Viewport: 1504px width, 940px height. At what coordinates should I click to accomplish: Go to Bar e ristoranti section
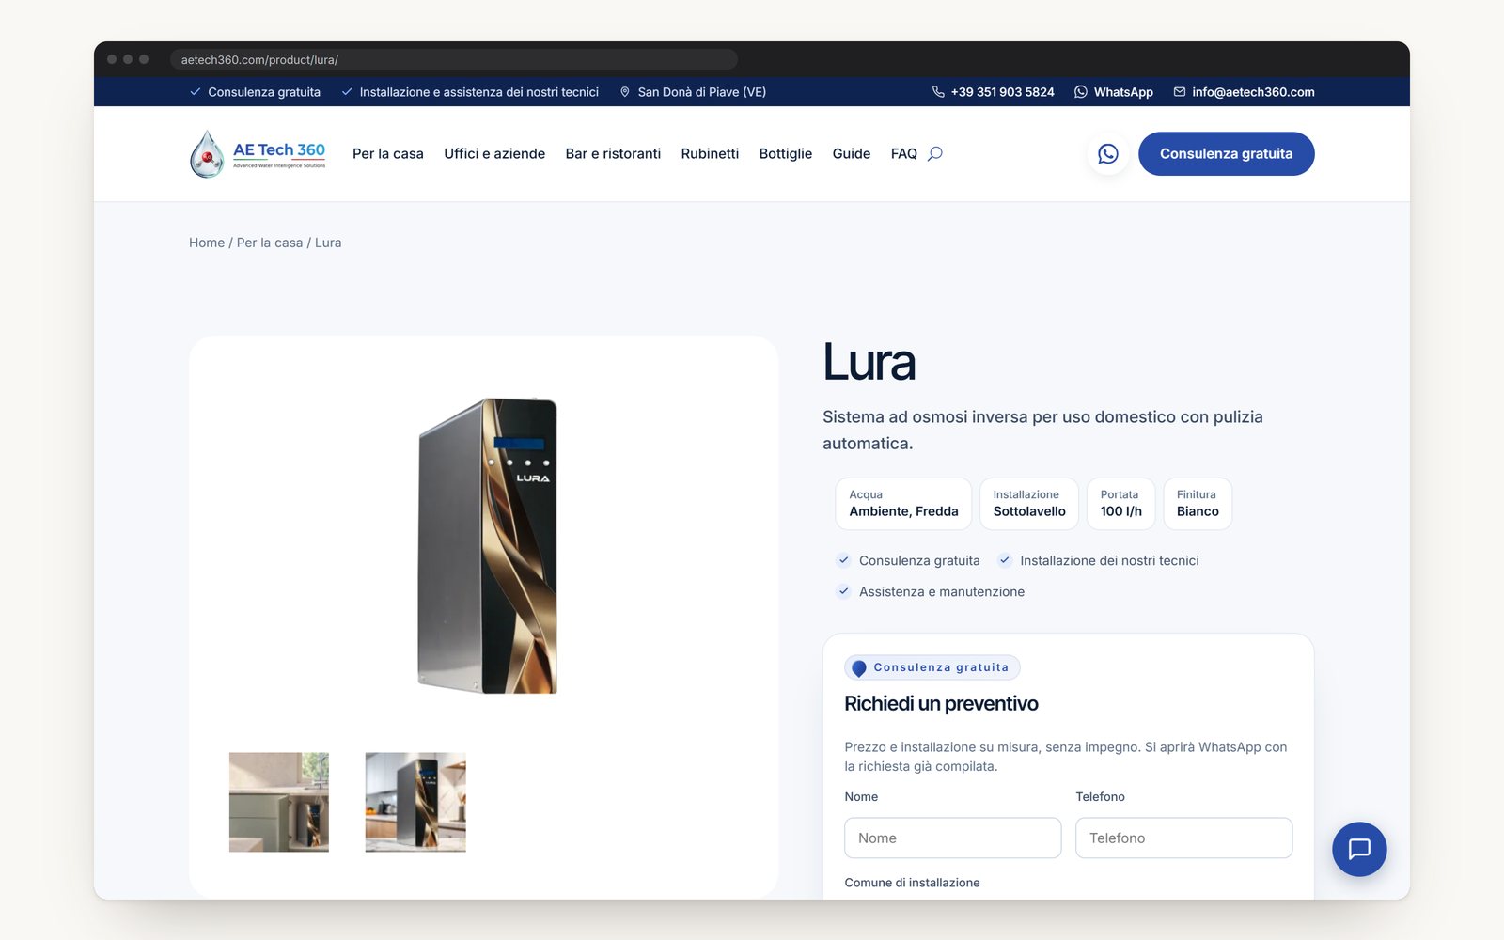613,153
